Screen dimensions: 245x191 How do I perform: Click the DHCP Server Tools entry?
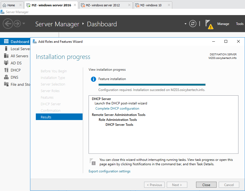[x=119, y=125]
